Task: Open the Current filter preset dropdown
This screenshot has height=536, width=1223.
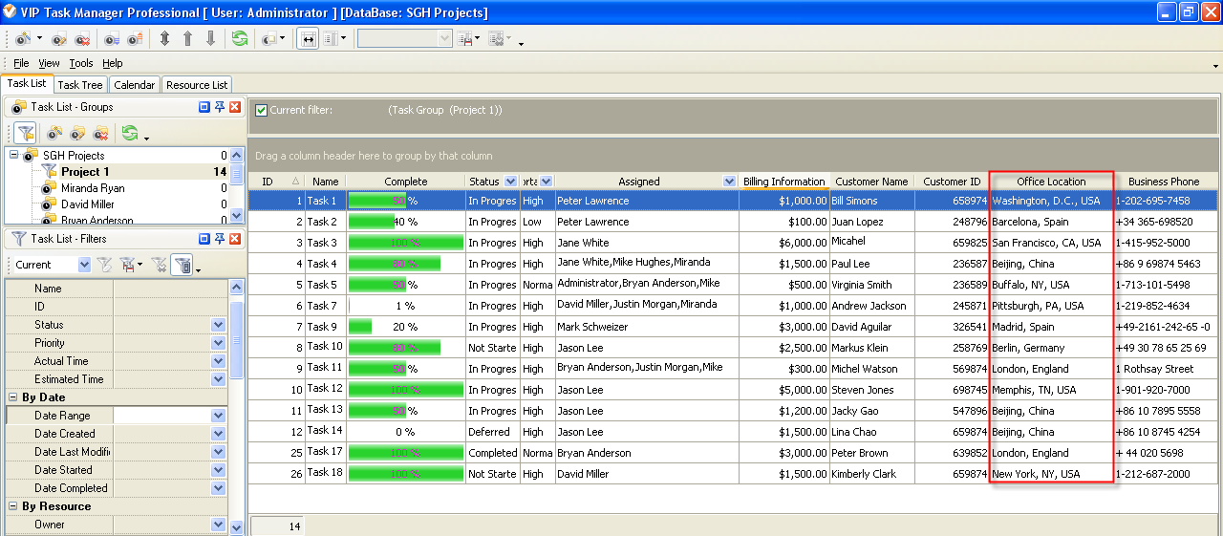Action: (84, 265)
